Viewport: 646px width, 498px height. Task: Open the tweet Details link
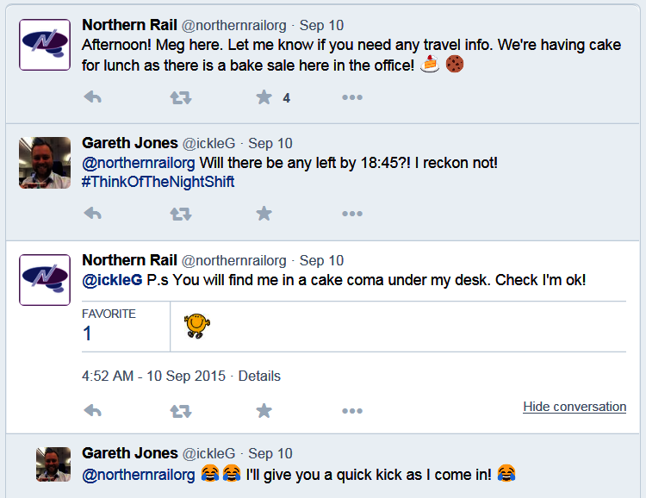tap(259, 377)
